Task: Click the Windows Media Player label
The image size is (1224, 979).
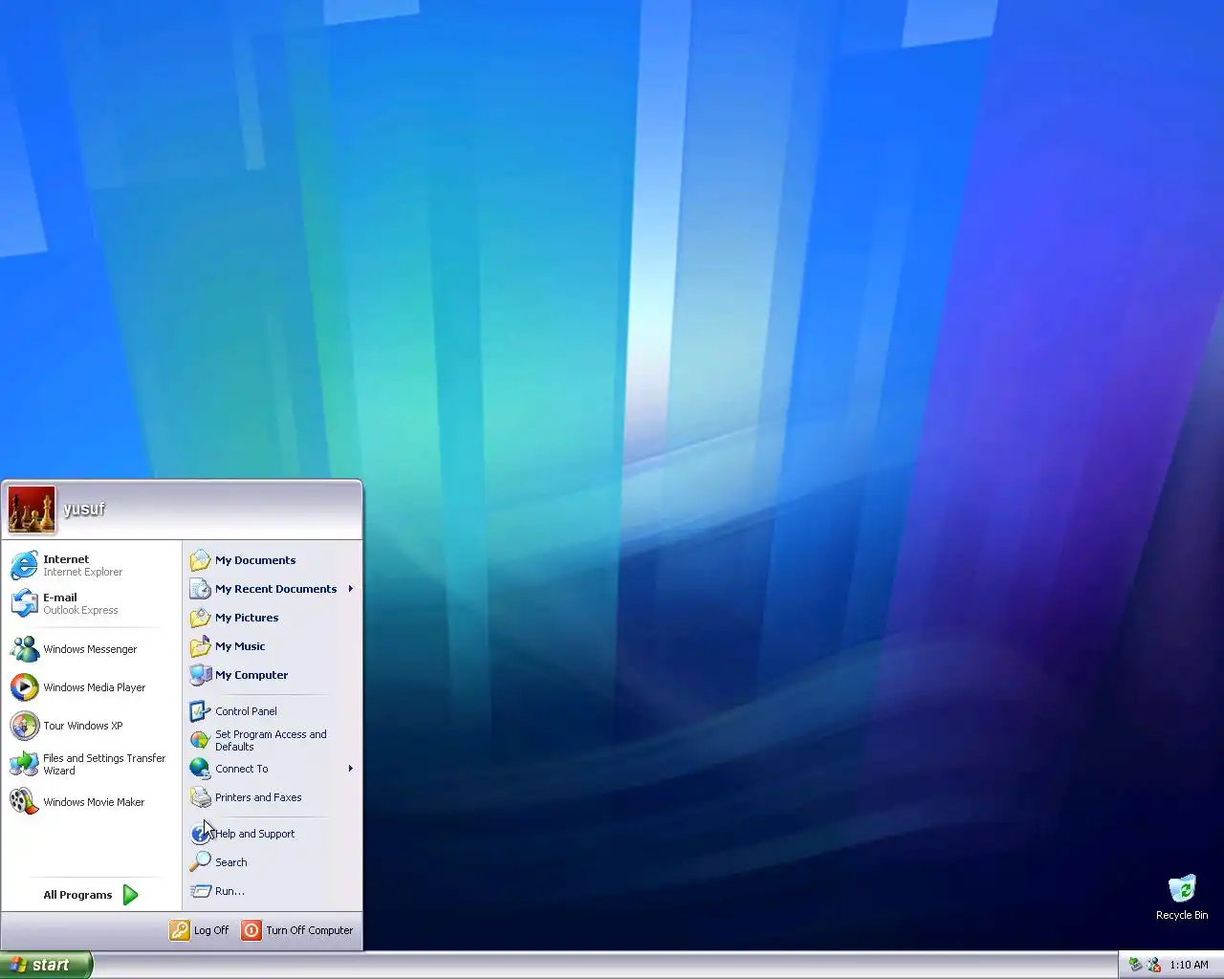Action: [x=94, y=687]
